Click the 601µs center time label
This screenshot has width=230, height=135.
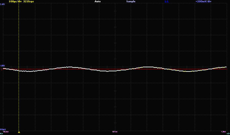point(115,132)
